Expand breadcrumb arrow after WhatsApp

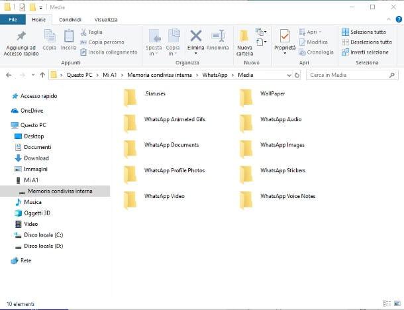[232, 75]
